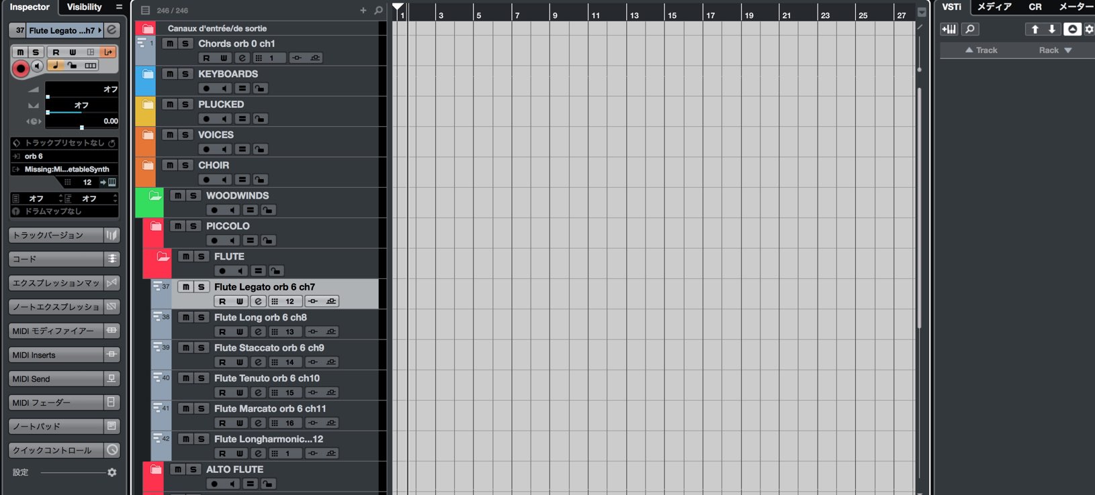Toggle monitor on ALTO FLUTE folder
1095x495 pixels.
(233, 484)
